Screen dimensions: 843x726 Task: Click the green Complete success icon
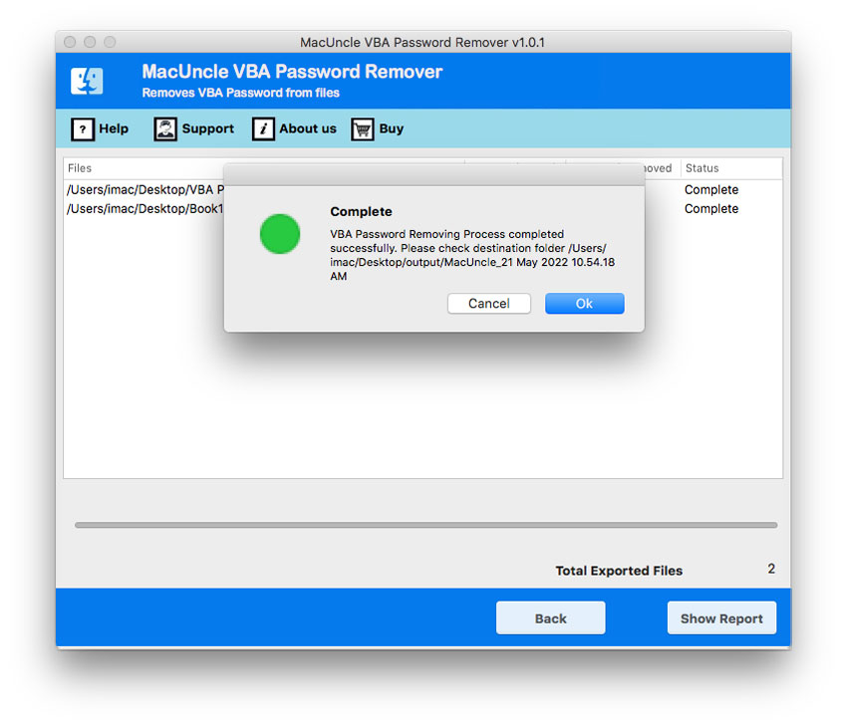tap(280, 234)
